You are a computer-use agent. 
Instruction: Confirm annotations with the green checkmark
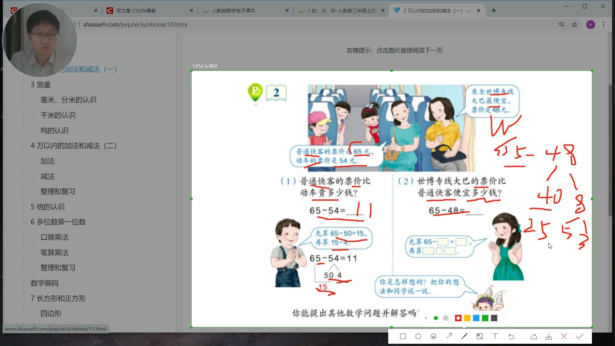[579, 336]
